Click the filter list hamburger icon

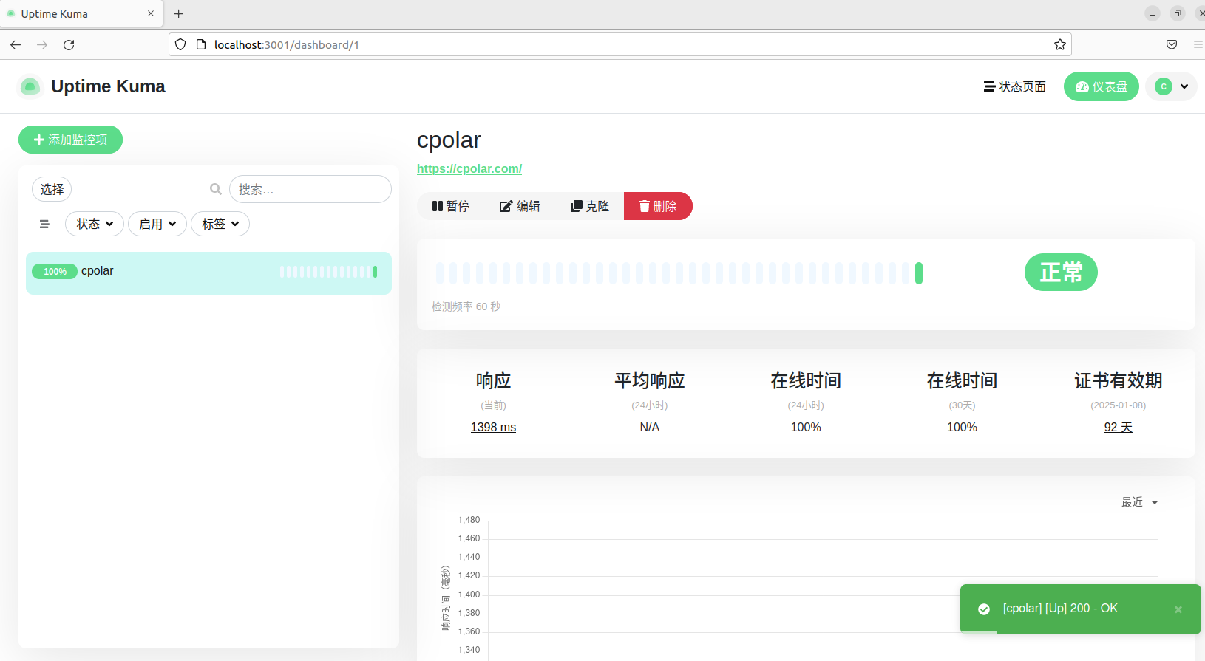pos(44,224)
